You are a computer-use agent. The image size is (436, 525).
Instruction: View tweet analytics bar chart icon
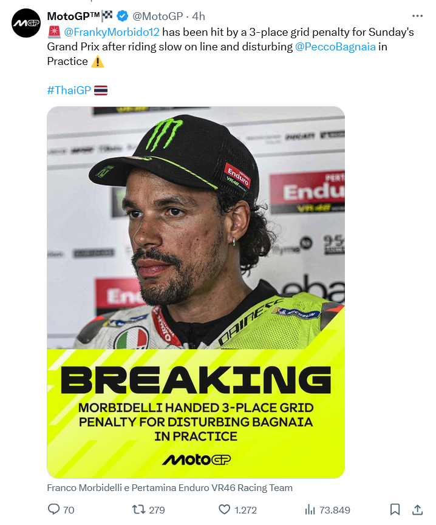point(310,509)
